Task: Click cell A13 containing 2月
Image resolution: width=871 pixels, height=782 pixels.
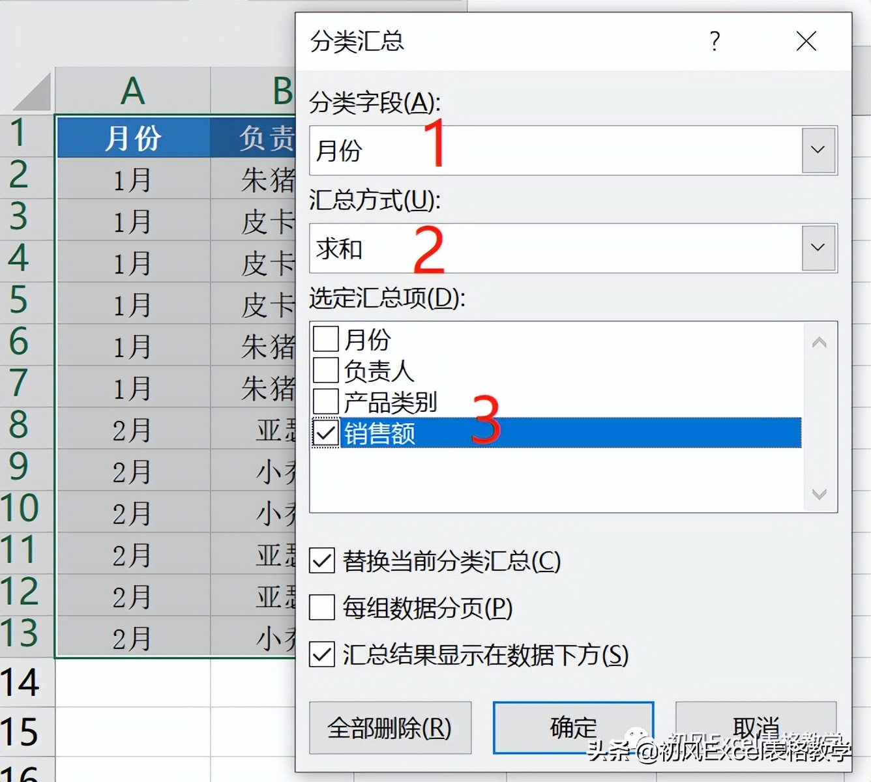Action: pos(133,637)
